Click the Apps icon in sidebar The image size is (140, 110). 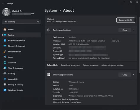pos(5,57)
